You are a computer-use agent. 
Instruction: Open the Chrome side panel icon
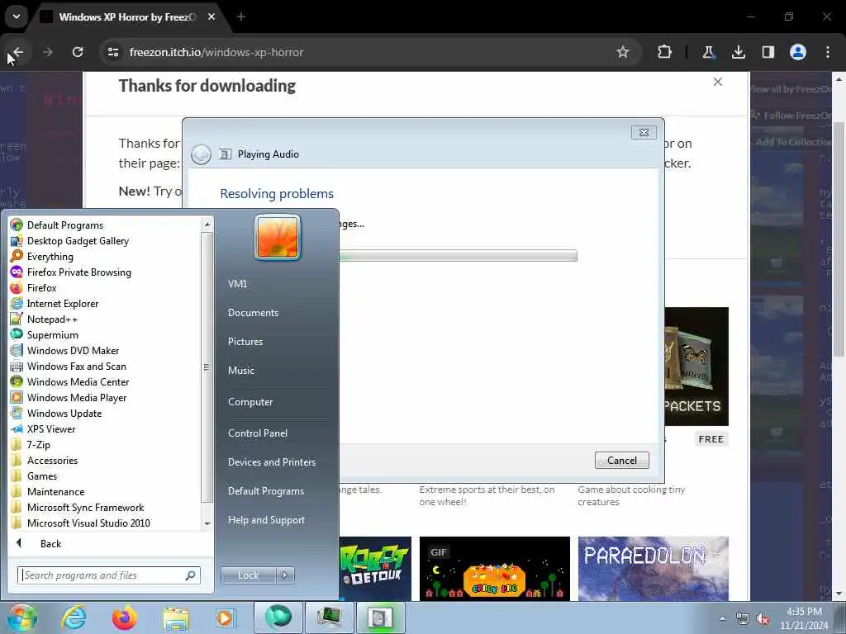click(x=768, y=52)
